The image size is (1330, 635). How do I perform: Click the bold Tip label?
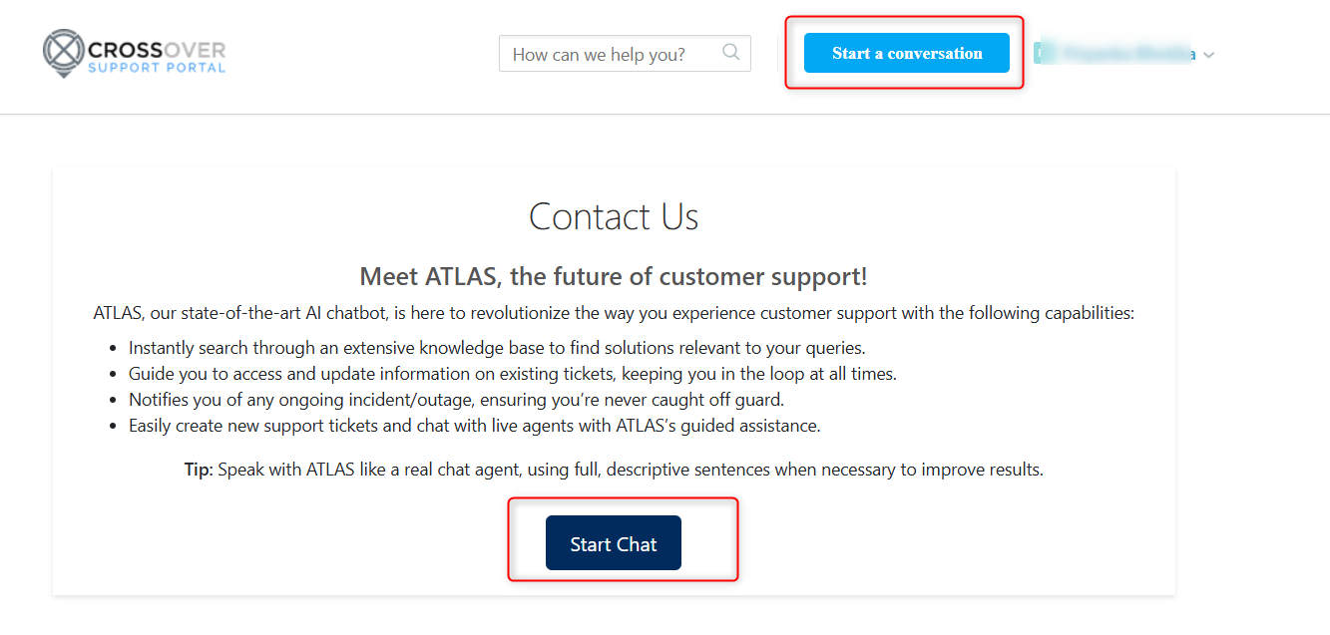coord(198,470)
